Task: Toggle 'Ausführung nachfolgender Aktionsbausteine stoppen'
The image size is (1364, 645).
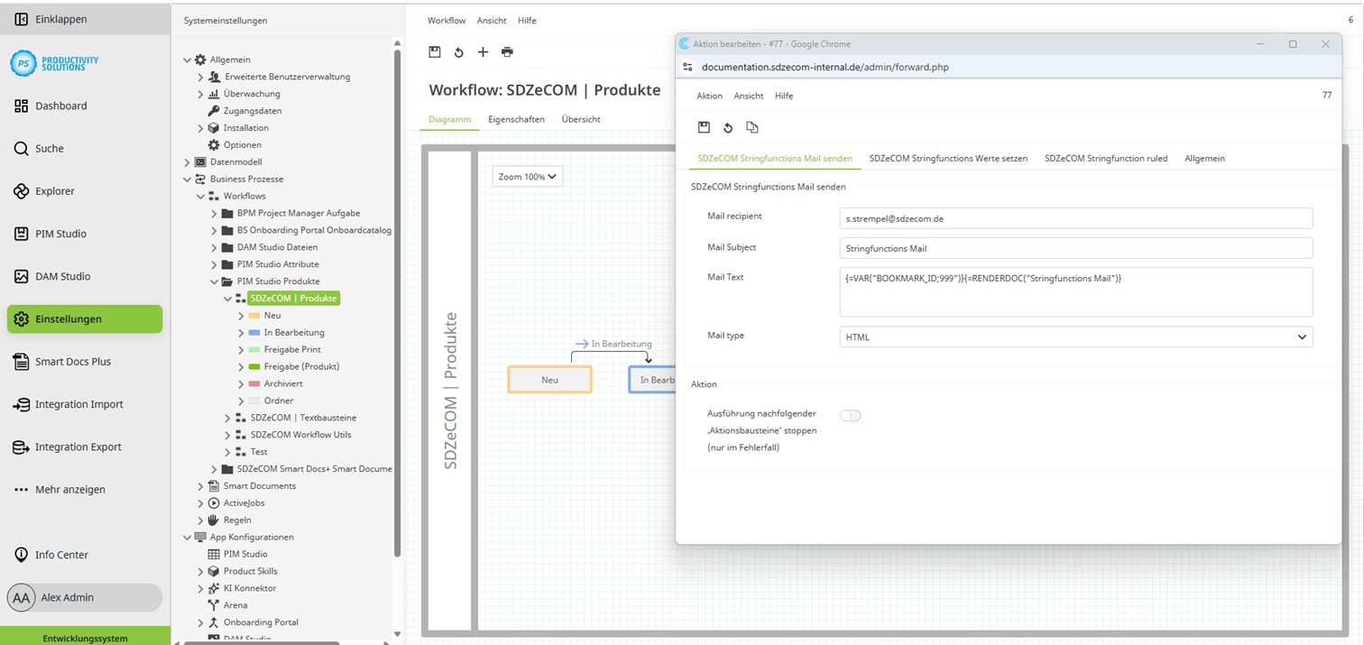Action: click(x=849, y=415)
